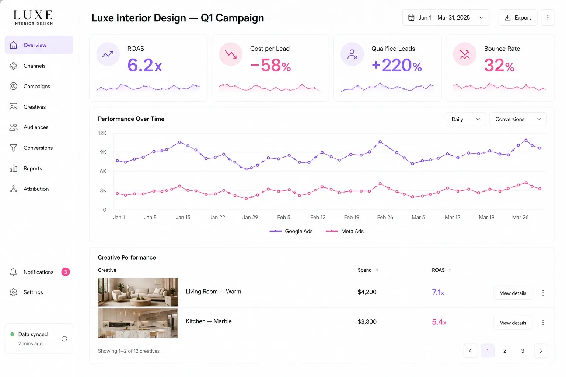566x377 pixels.
Task: Click the Qualified Leads person icon
Action: pos(352,54)
